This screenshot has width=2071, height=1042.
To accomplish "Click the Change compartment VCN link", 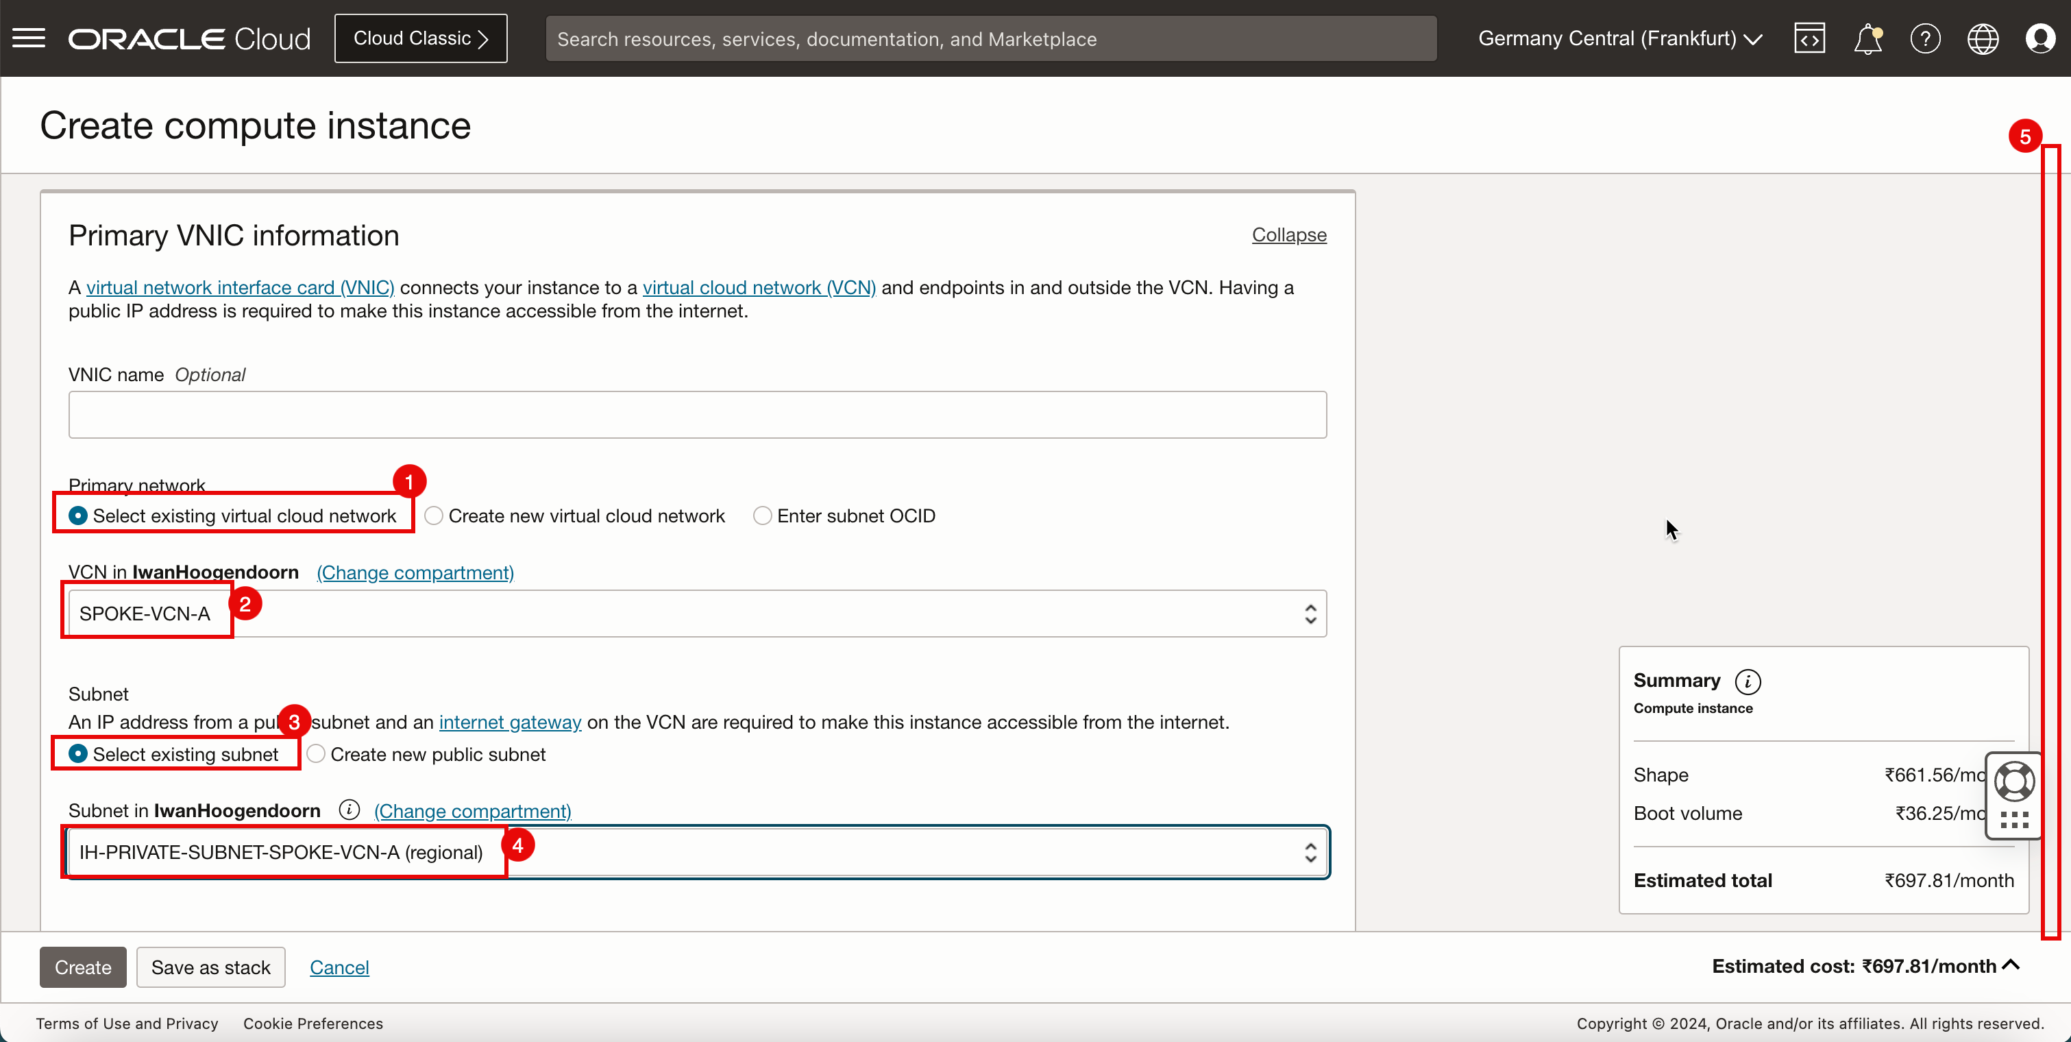I will [x=415, y=573].
